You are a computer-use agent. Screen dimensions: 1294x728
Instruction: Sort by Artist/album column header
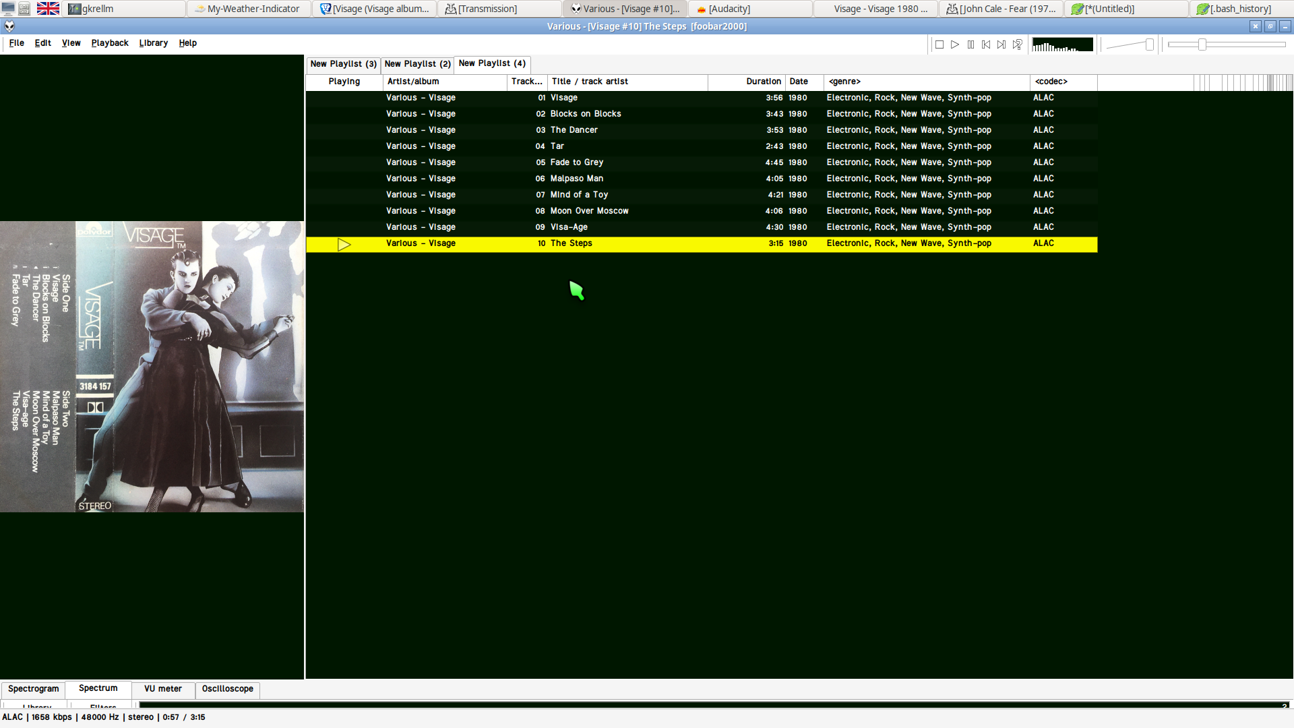(445, 82)
